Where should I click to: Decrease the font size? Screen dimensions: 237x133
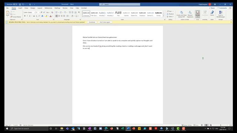point(44,12)
